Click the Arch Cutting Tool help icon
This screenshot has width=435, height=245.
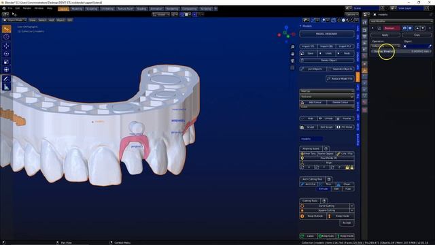(329, 179)
